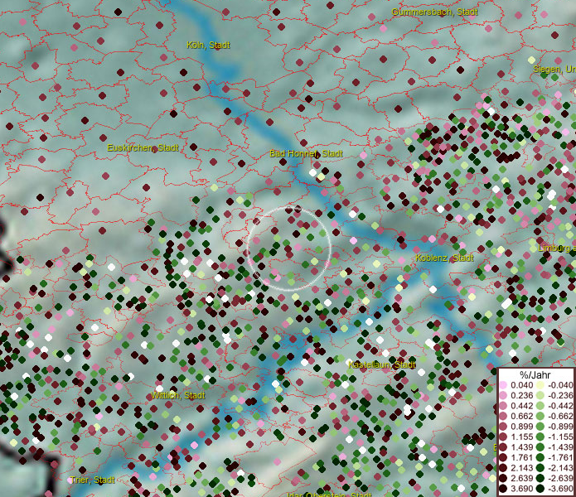
Task: Click the pink swatch beside 0.040
Action: 503,385
